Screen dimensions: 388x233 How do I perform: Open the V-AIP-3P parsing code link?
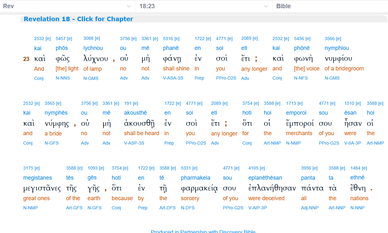[258, 208]
